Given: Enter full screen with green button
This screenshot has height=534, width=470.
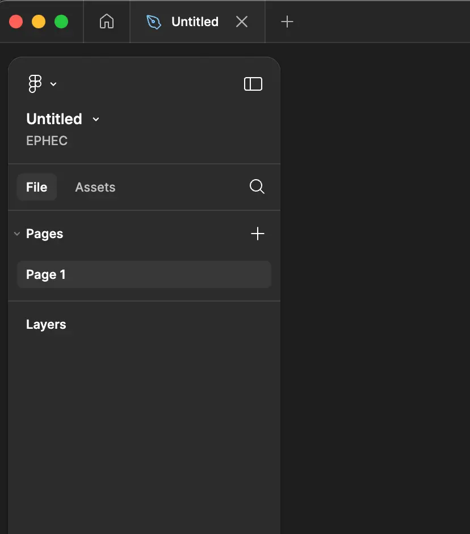Looking at the screenshot, I should click(61, 22).
